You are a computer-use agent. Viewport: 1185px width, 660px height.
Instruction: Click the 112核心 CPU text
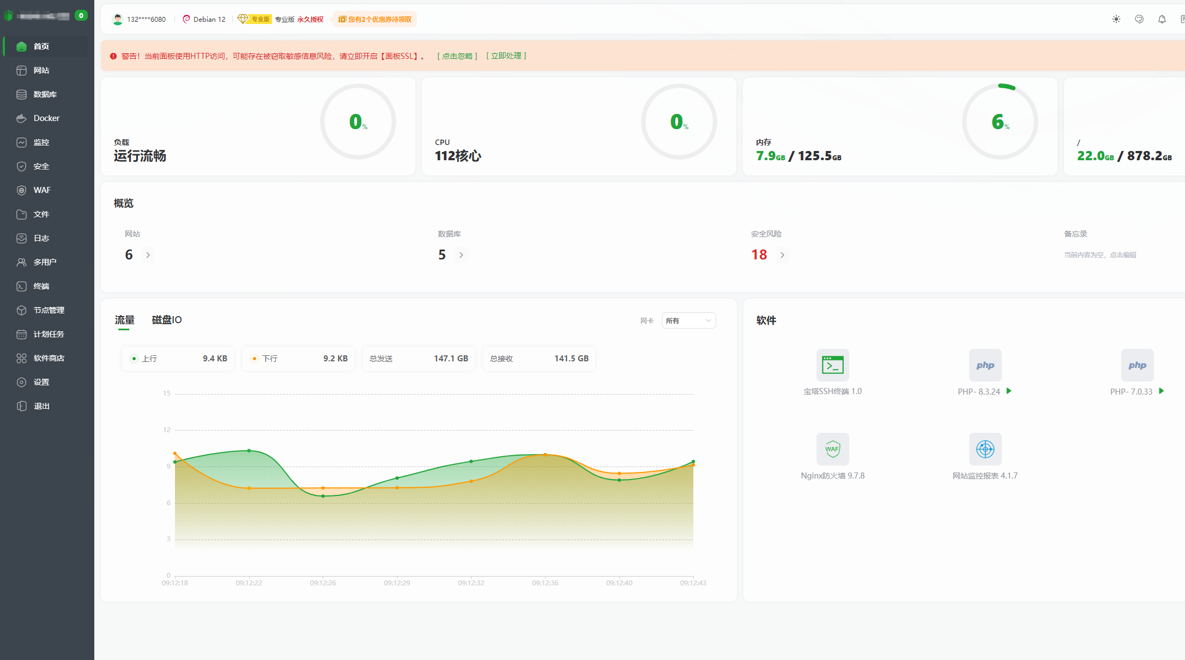458,156
